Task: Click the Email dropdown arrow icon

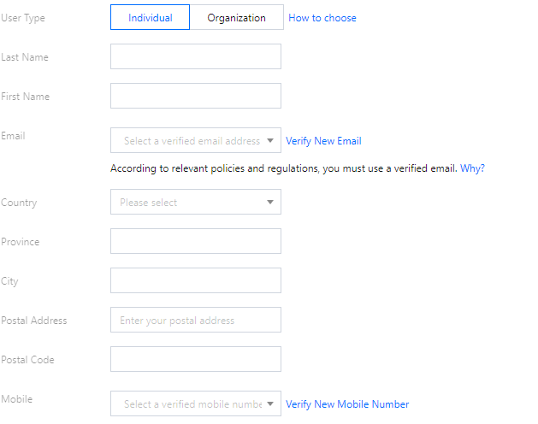Action: (x=270, y=141)
